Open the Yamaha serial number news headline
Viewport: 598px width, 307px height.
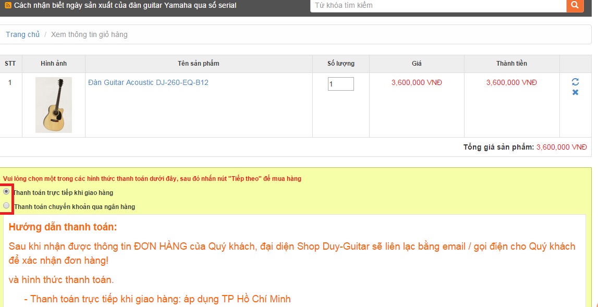click(125, 6)
